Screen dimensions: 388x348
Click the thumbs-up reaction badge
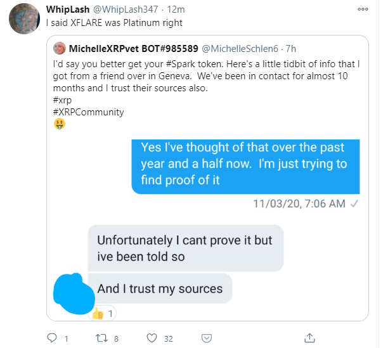pyautogui.click(x=103, y=313)
